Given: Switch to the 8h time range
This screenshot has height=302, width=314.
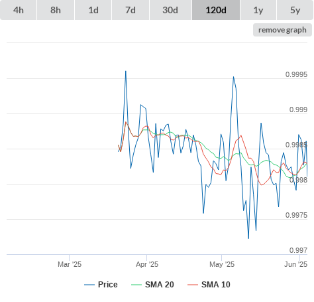Looking at the screenshot, I should [56, 10].
